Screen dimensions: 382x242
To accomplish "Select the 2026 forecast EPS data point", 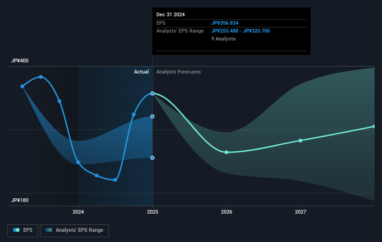I will 226,152.
